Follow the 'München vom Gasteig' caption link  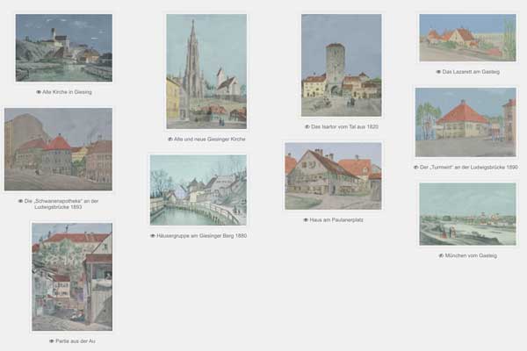coord(471,255)
